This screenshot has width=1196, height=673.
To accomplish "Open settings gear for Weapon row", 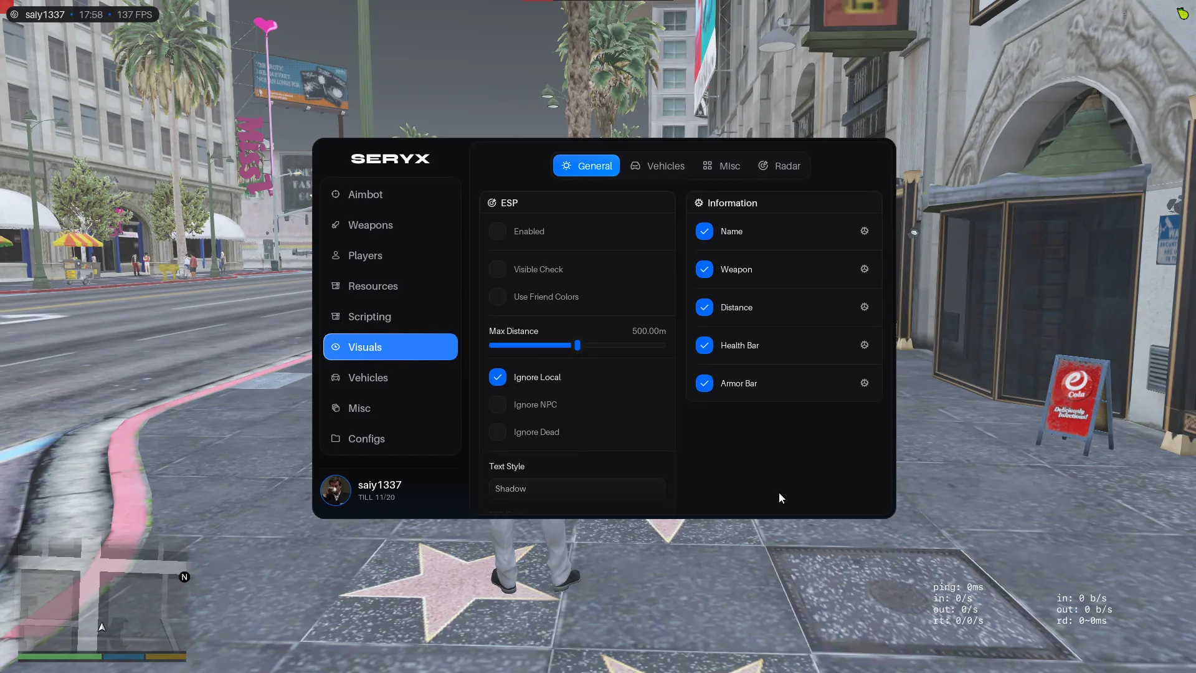I will pos(865,269).
